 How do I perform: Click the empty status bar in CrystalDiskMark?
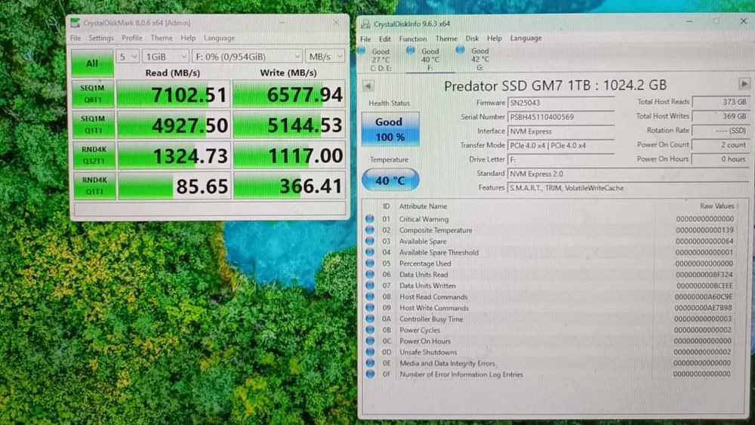point(210,208)
